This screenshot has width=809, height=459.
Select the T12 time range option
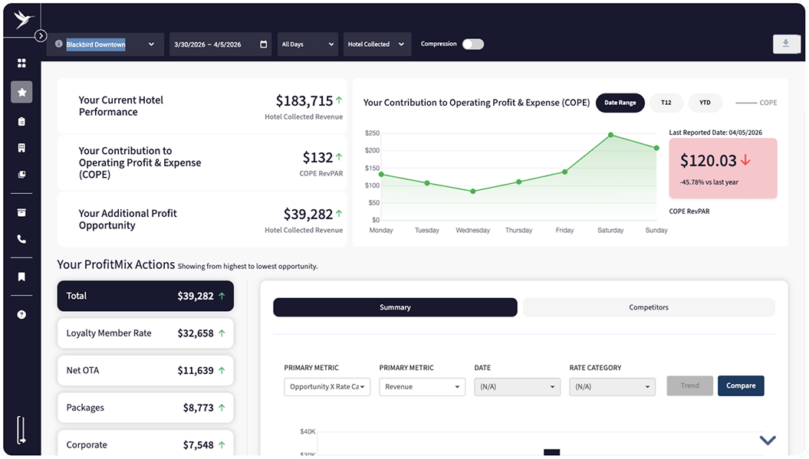[x=666, y=103]
